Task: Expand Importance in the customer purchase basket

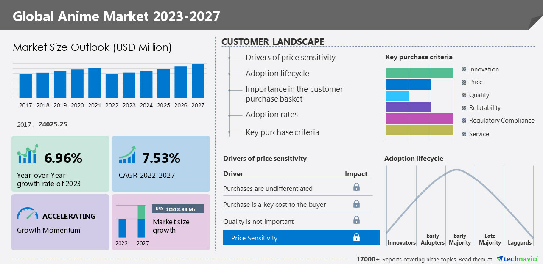Action: pos(294,94)
